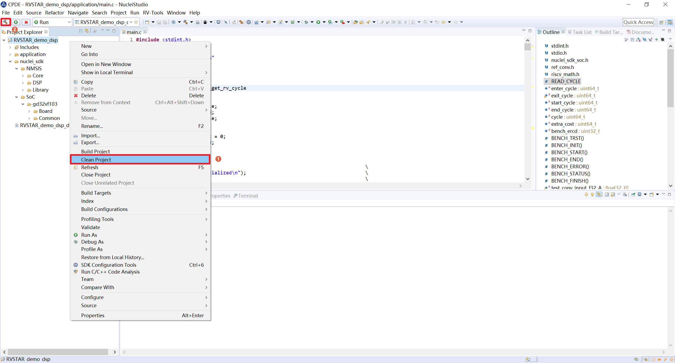Viewport: 675px width, 363px height.
Task: Open the Run launch mode dropdown
Action: [52, 22]
